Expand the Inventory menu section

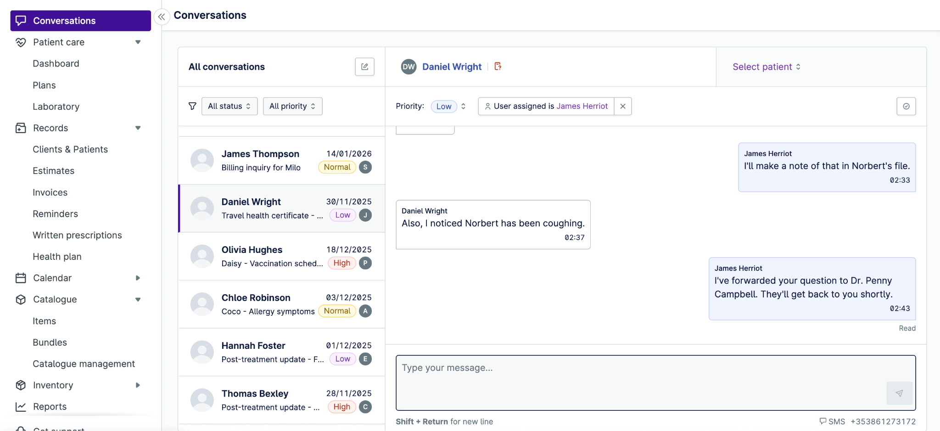[138, 385]
